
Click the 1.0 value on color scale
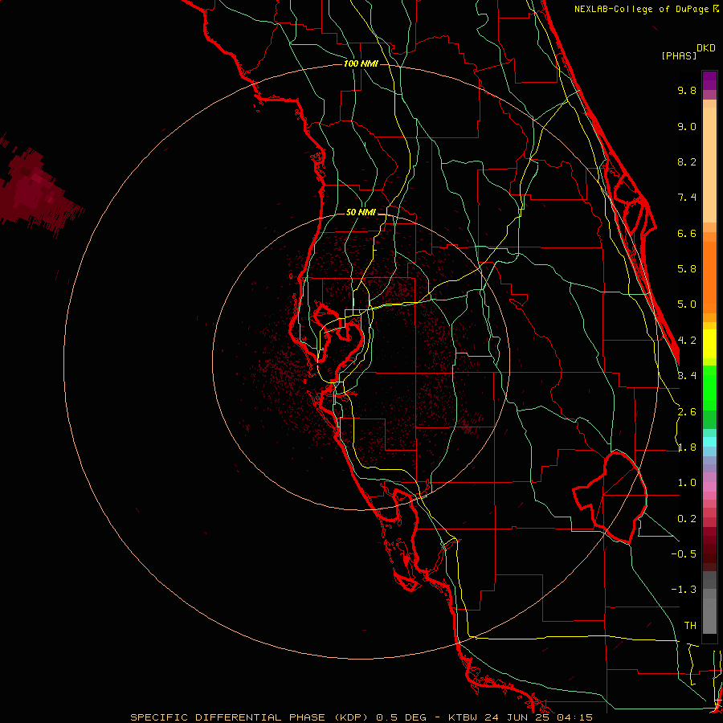687,483
